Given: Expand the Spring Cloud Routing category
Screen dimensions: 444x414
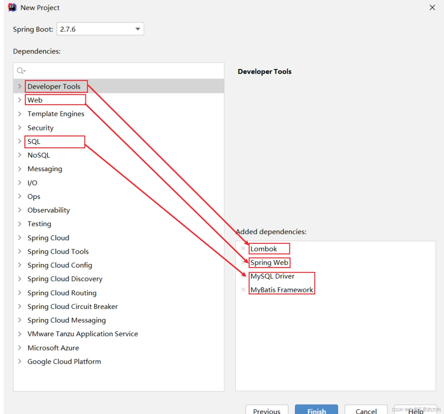Looking at the screenshot, I should 20,293.
